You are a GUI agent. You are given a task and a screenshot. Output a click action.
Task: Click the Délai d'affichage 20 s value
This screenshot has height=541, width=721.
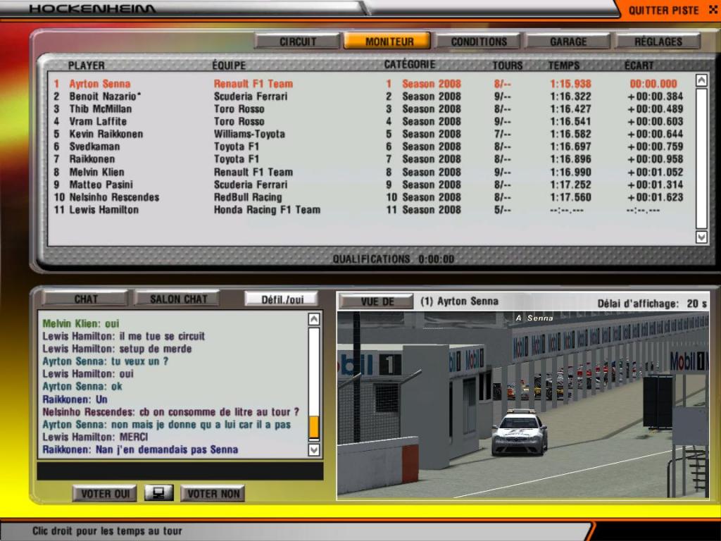click(697, 304)
